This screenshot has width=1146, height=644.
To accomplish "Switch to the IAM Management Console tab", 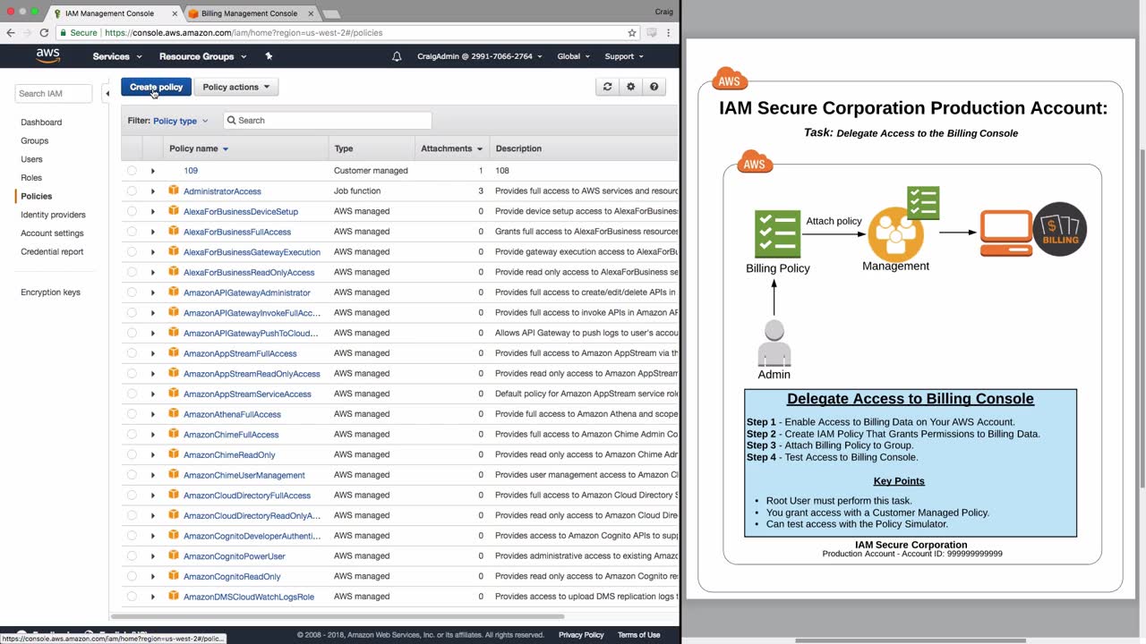I will [x=115, y=13].
